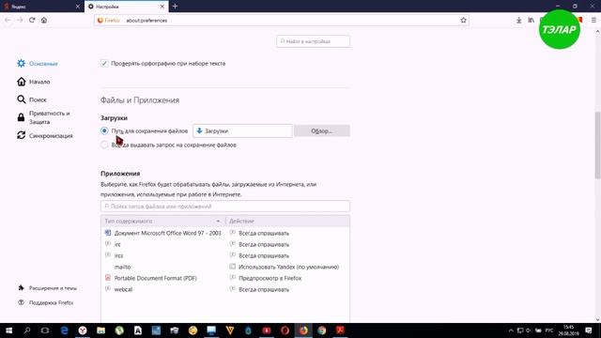
Task: Close the Настройки tab
Action: [162, 7]
